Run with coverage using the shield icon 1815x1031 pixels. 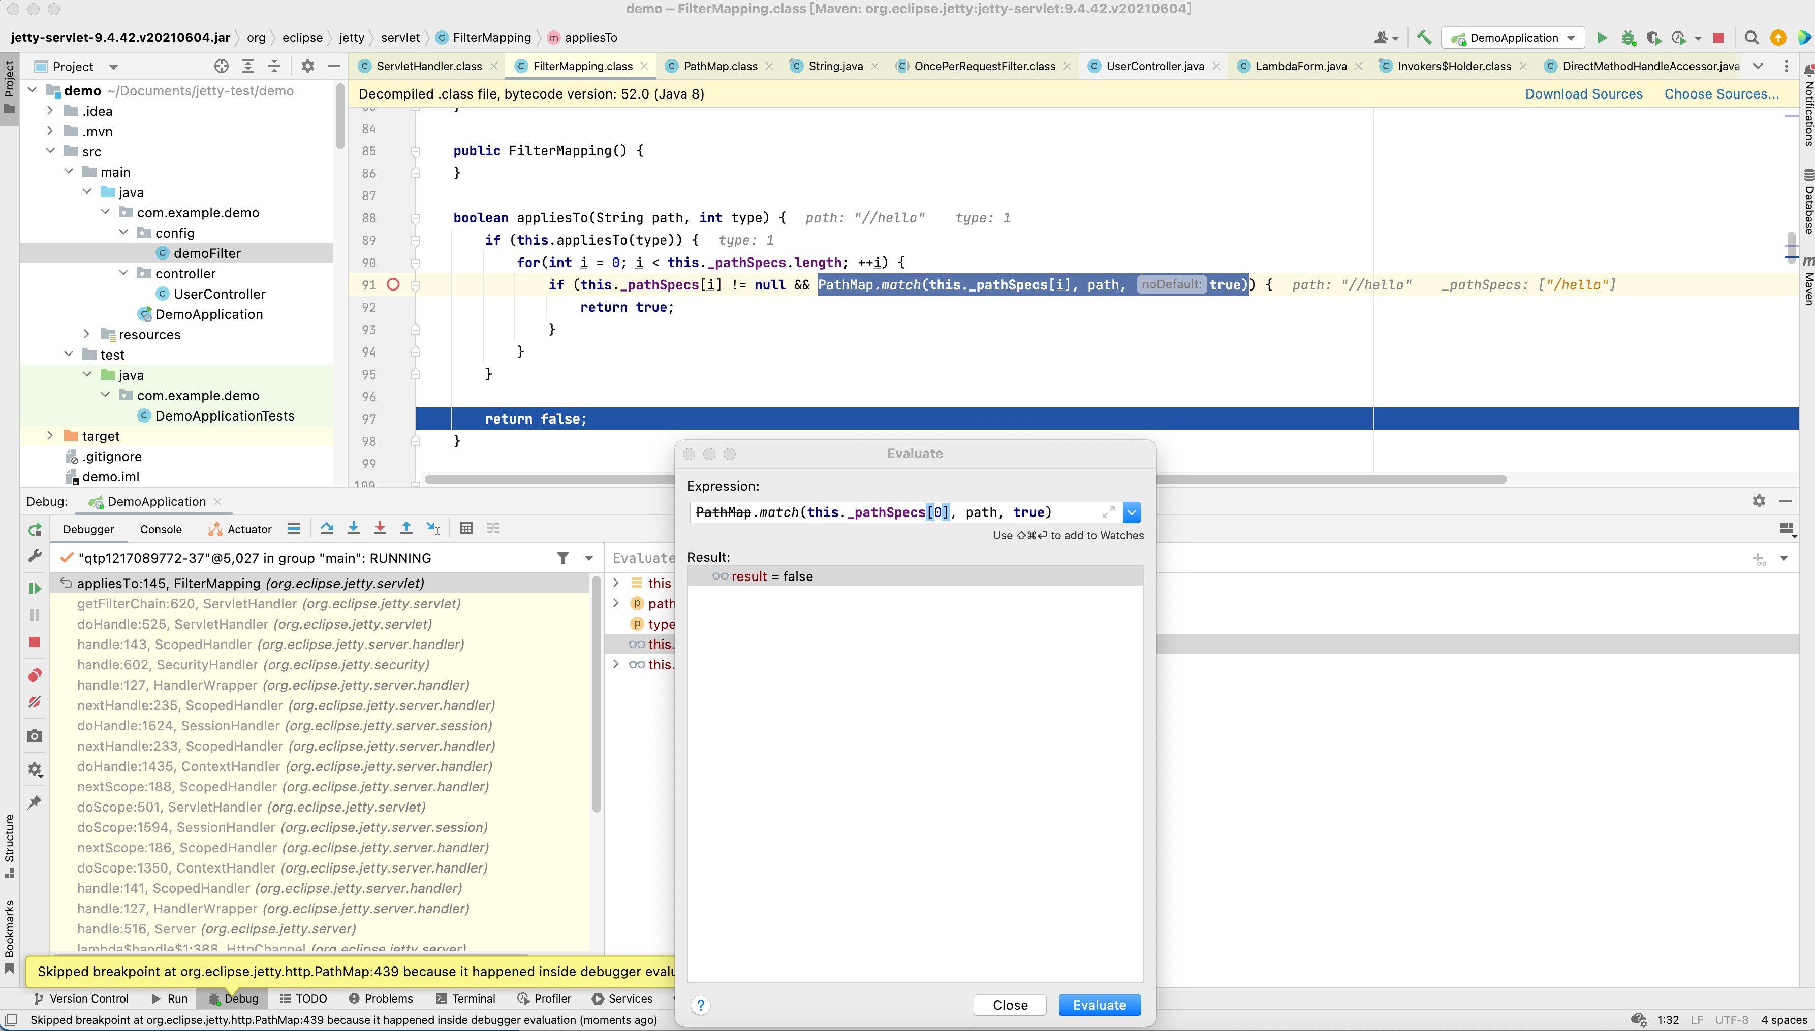pos(1653,38)
